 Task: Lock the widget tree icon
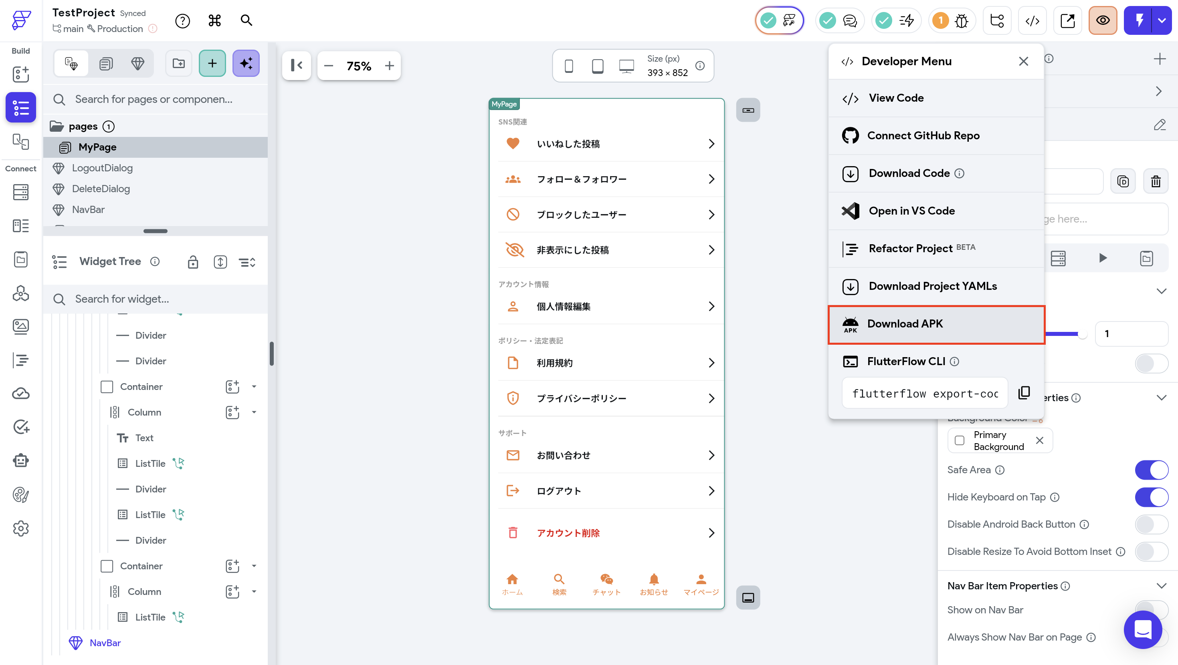pos(193,262)
